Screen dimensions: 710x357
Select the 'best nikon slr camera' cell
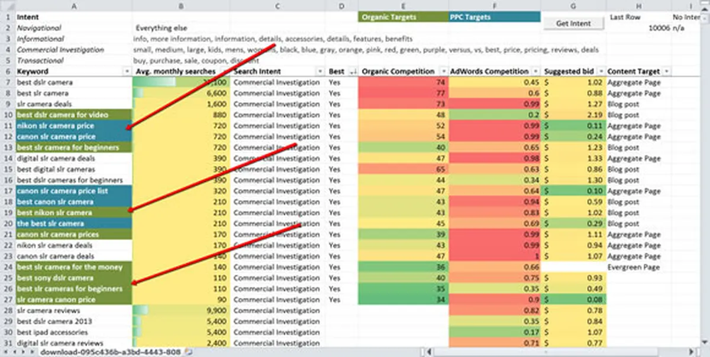tap(74, 213)
